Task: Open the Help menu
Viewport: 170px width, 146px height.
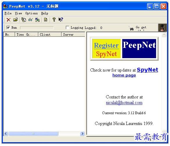Action: pyautogui.click(x=44, y=13)
